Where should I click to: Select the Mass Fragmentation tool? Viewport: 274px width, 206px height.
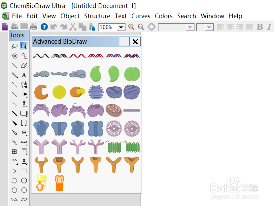24,56
